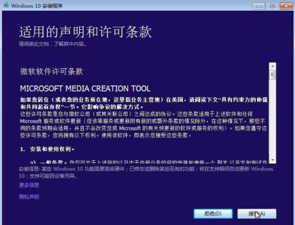This screenshot has width=295, height=225.
Task: Click the section heading 1. 安装和使用权利
Action: click(x=47, y=149)
